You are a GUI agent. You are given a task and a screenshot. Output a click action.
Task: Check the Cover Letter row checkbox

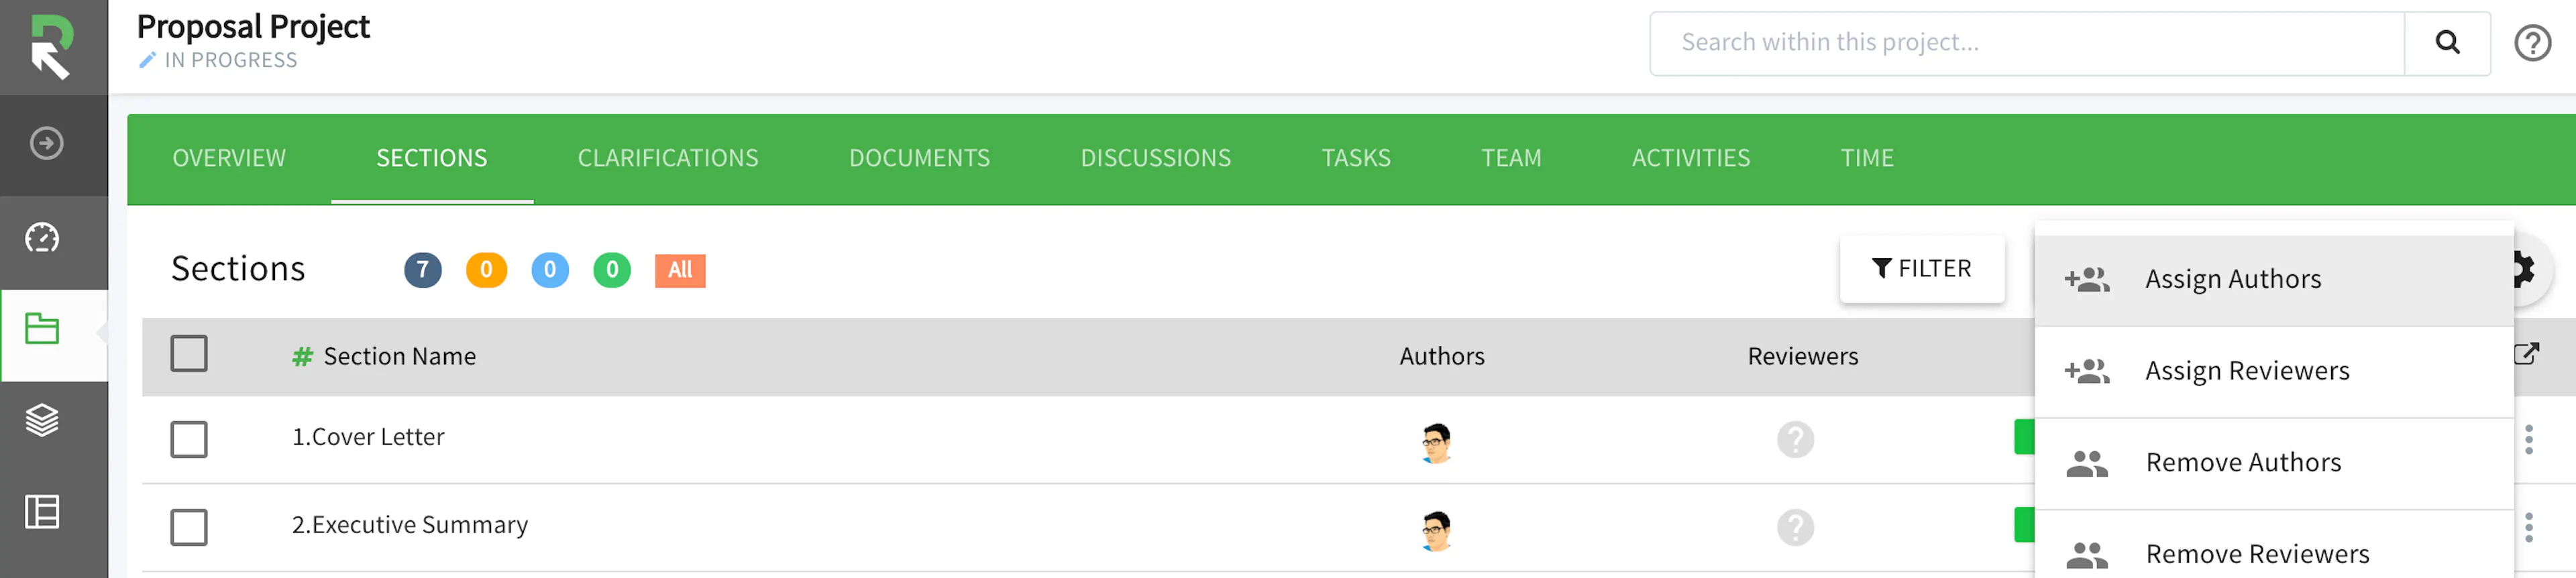tap(189, 439)
